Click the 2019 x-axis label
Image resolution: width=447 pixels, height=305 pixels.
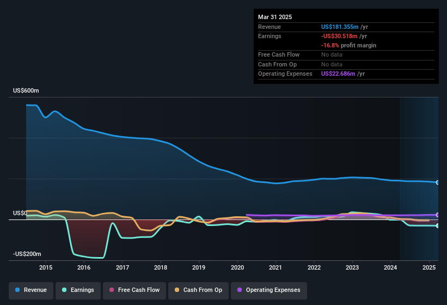point(199,267)
